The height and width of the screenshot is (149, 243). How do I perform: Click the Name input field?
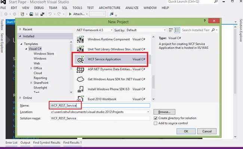(100, 106)
